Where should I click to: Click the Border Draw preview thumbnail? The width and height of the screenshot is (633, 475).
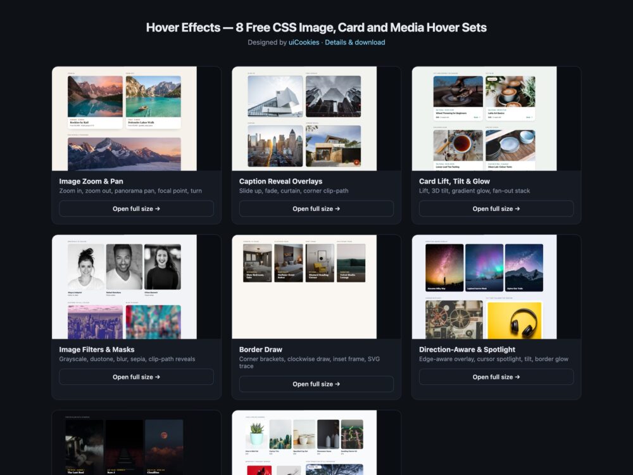tap(316, 287)
